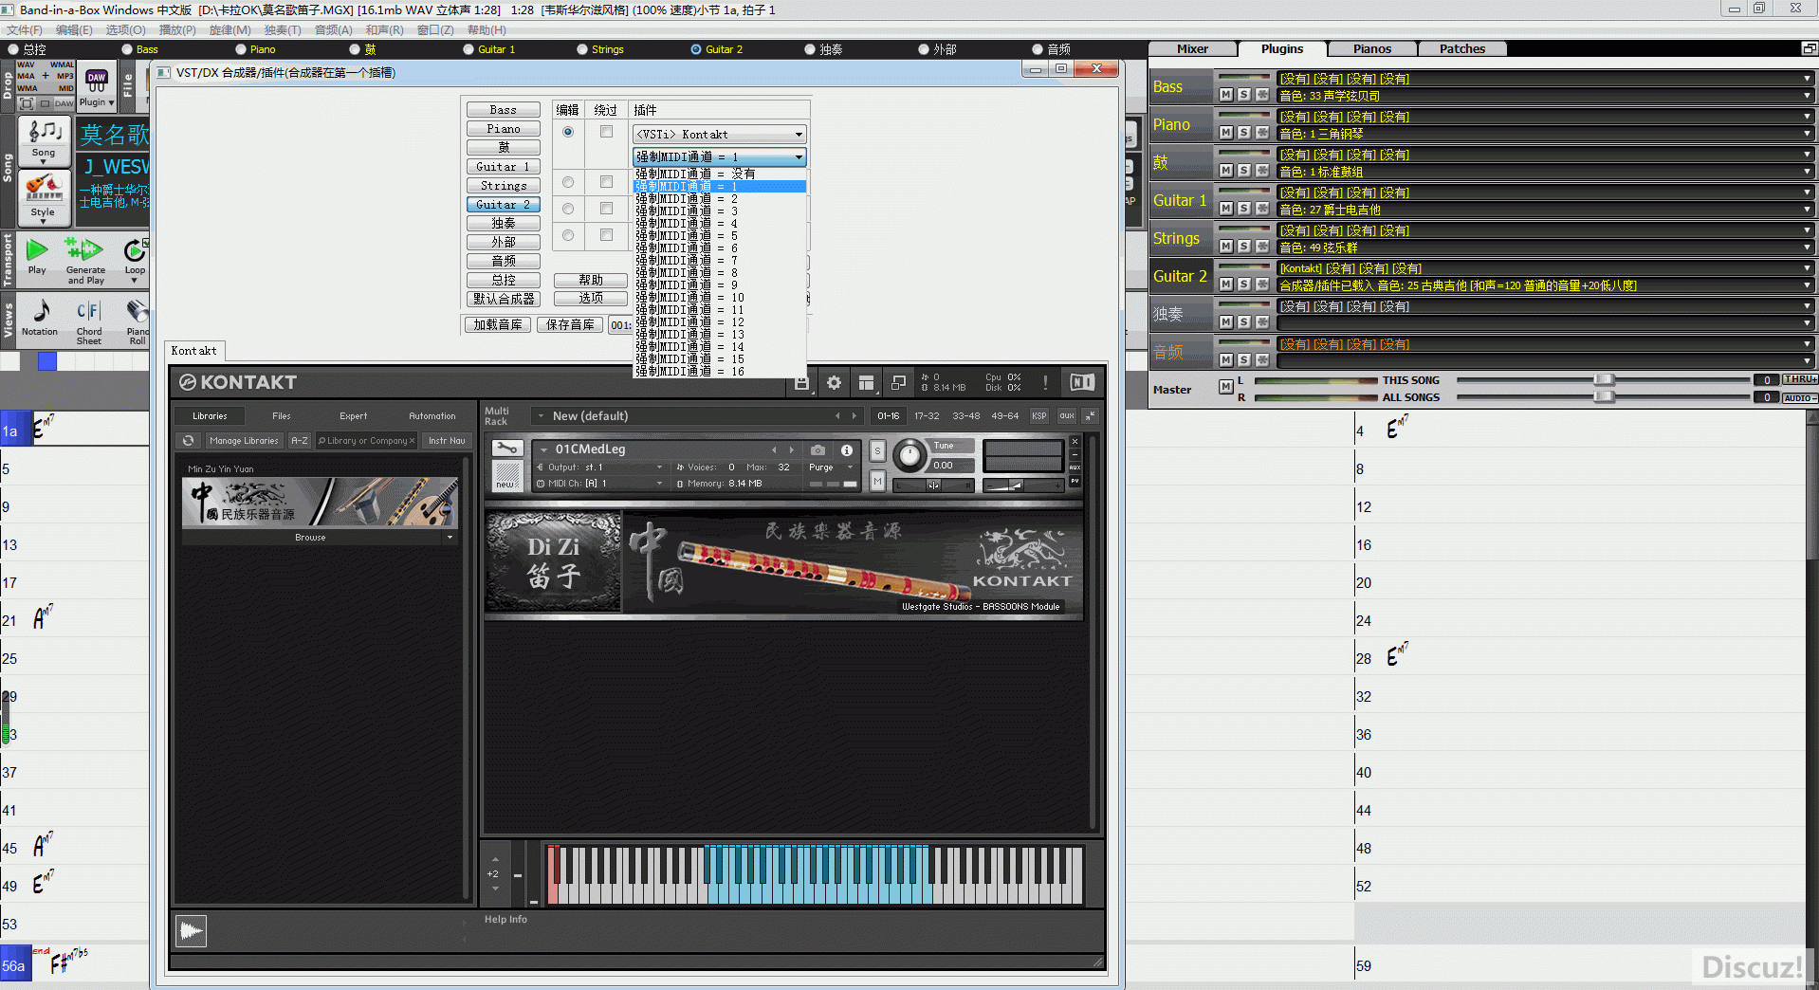The image size is (1819, 990).
Task: Choose forced MIDI channel 没有 option
Action: pyautogui.click(x=720, y=174)
